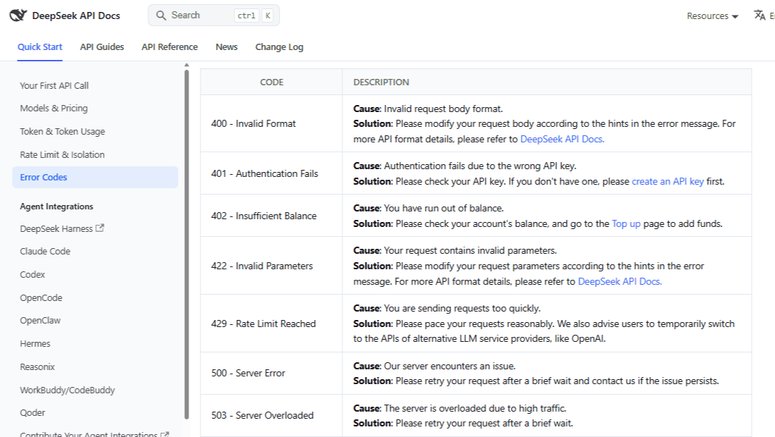This screenshot has width=775, height=437.
Task: Click the DeepSeek whale logo icon
Action: pos(18,16)
